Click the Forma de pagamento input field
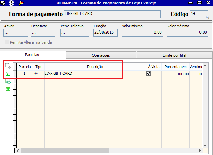The height and width of the screenshot is (155, 213). pos(112,14)
